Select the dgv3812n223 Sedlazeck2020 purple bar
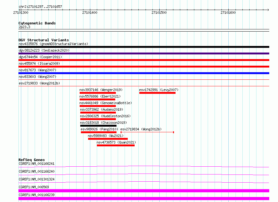278x202 pixels. coord(144,53)
